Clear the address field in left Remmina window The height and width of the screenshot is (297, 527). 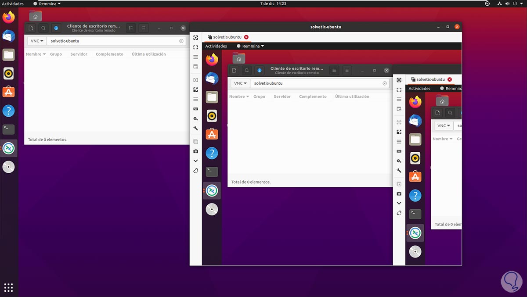coord(181,41)
